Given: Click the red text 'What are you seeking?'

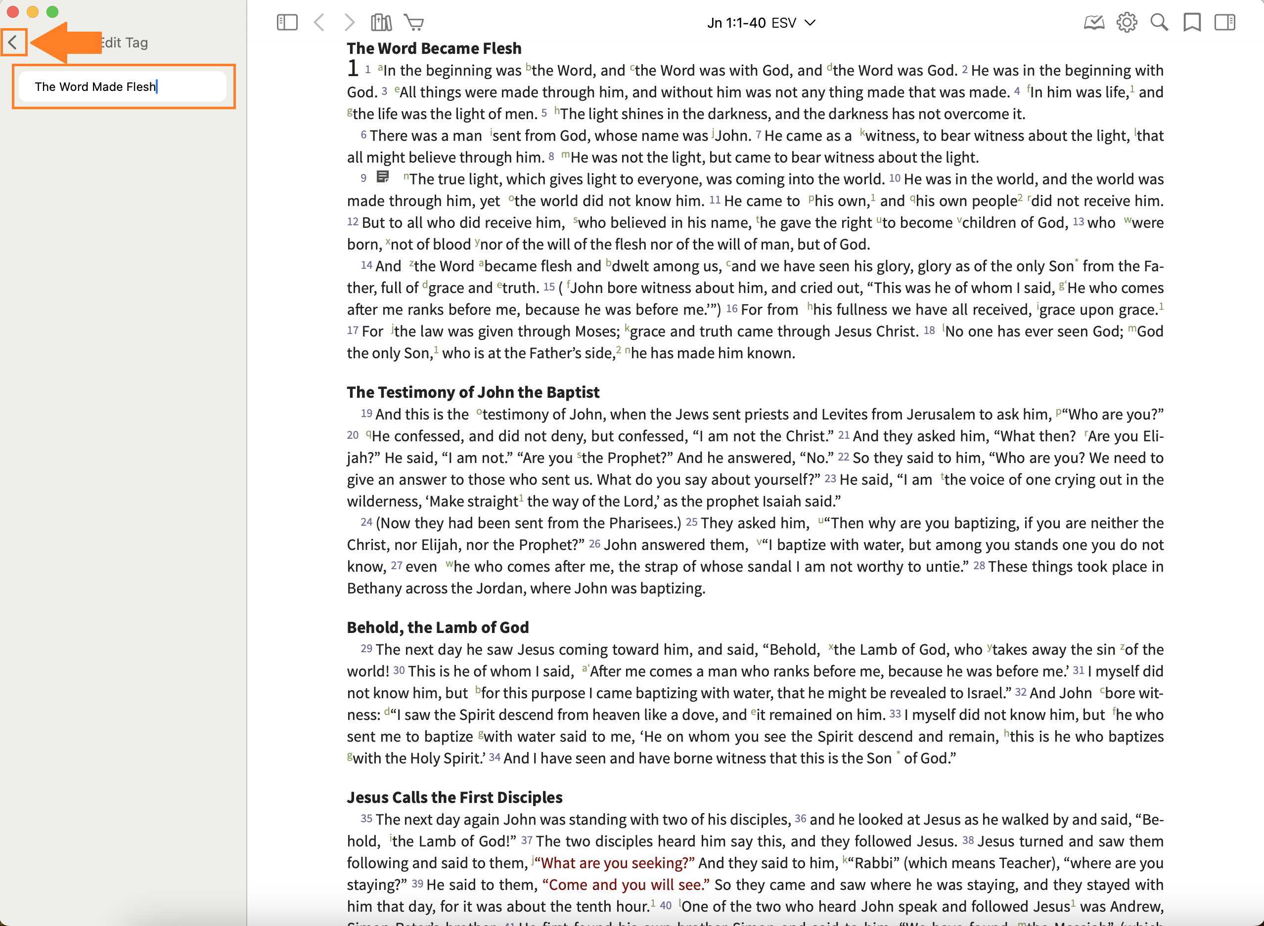Looking at the screenshot, I should coord(615,863).
